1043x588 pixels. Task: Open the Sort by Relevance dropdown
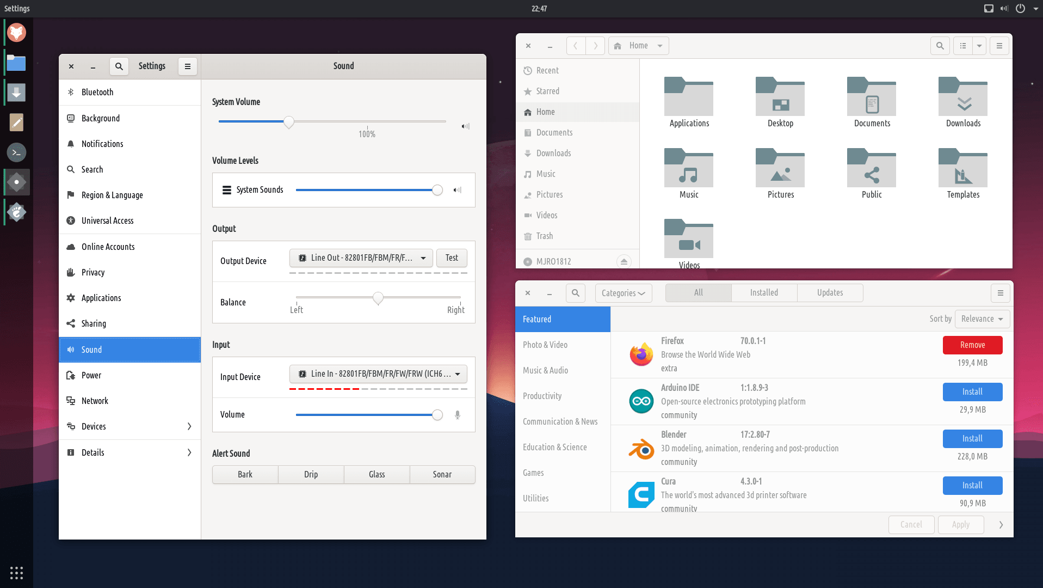[982, 319]
